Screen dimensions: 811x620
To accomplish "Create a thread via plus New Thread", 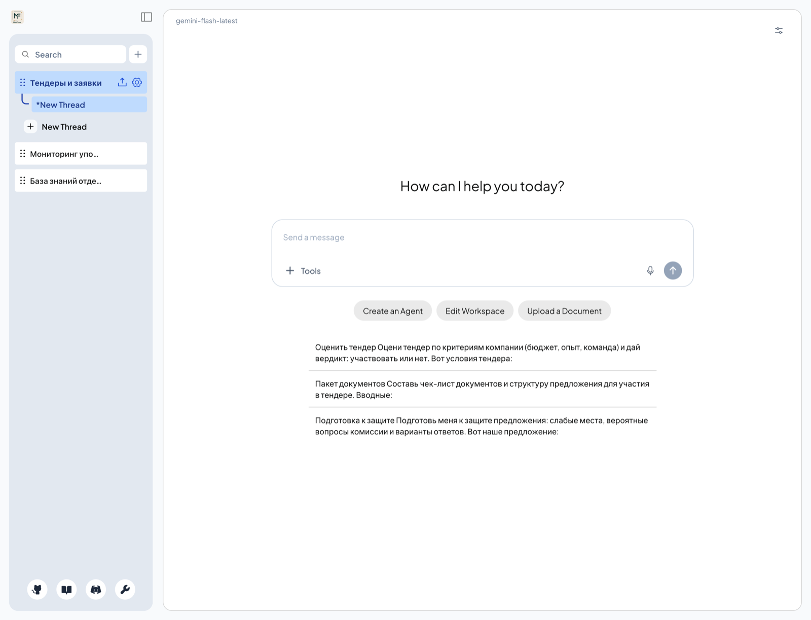I will click(57, 127).
